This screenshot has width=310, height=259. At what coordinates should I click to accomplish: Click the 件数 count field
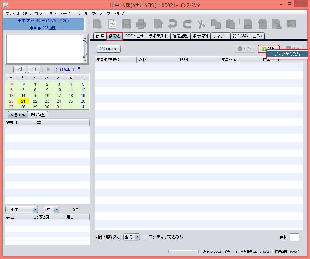[x=294, y=237]
